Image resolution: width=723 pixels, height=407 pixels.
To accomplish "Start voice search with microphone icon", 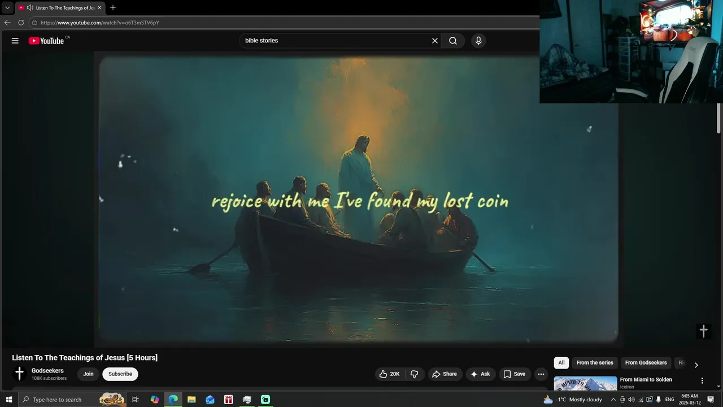I will tap(478, 41).
